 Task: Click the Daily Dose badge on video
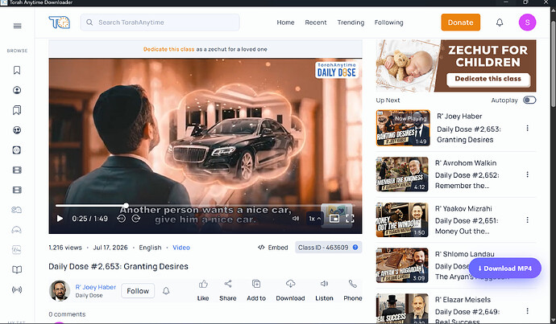(x=336, y=70)
